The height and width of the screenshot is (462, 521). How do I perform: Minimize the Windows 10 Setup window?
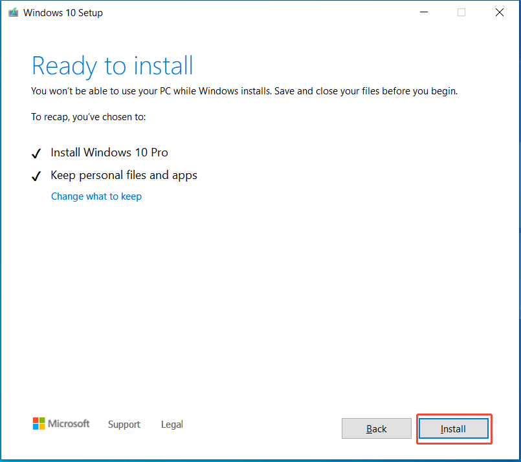click(423, 12)
